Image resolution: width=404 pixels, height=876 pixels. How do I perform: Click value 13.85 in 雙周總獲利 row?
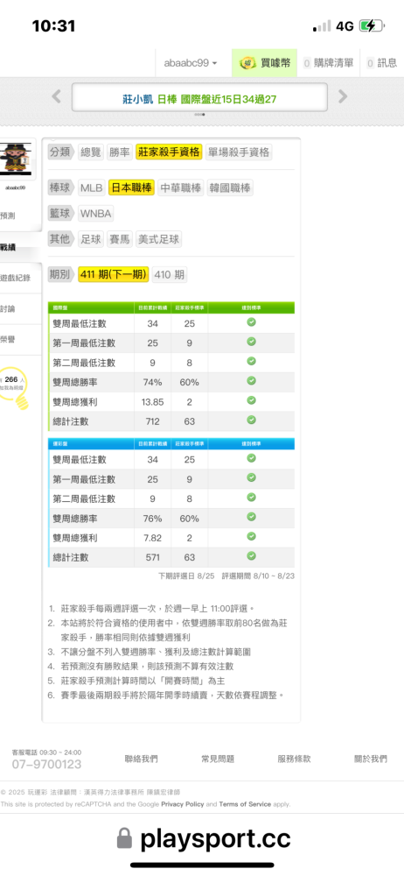tap(152, 402)
